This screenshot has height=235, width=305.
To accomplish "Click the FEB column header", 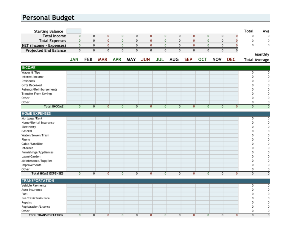I will pos(88,59).
